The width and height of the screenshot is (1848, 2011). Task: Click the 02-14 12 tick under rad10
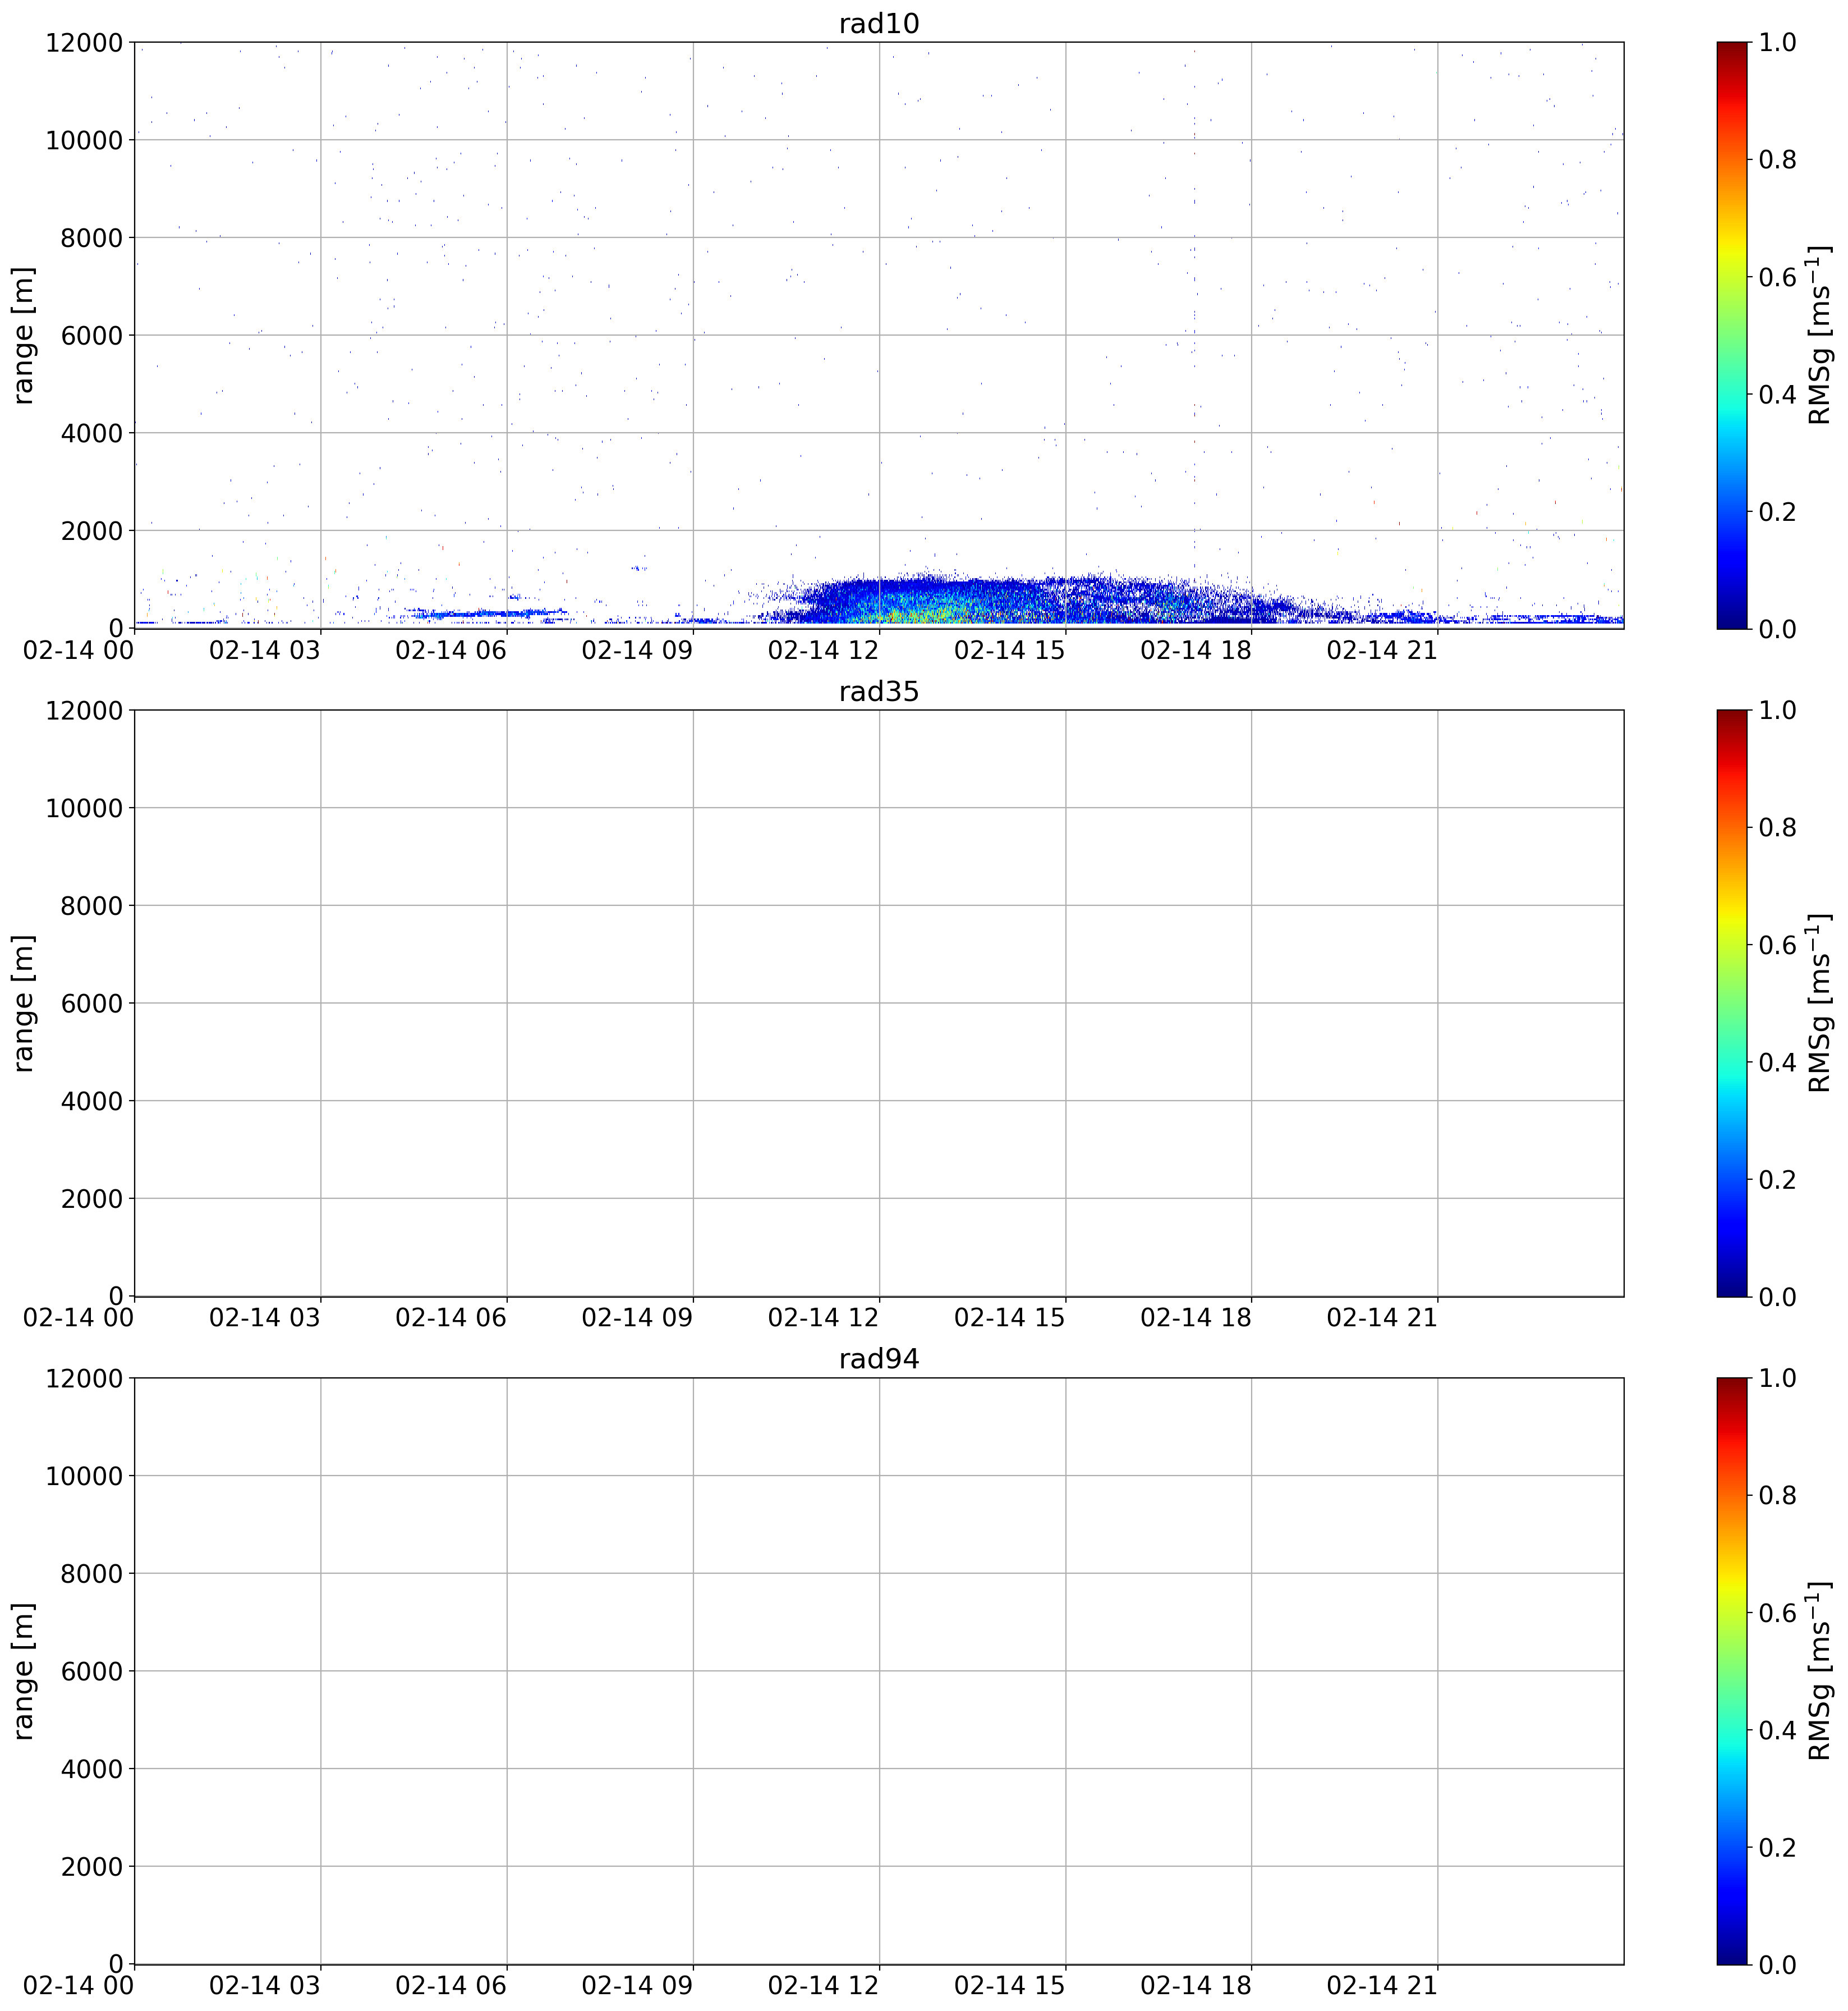click(x=823, y=651)
